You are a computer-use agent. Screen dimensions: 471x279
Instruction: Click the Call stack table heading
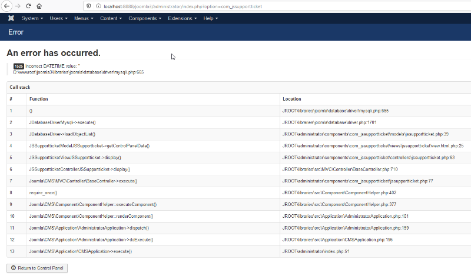click(x=20, y=87)
